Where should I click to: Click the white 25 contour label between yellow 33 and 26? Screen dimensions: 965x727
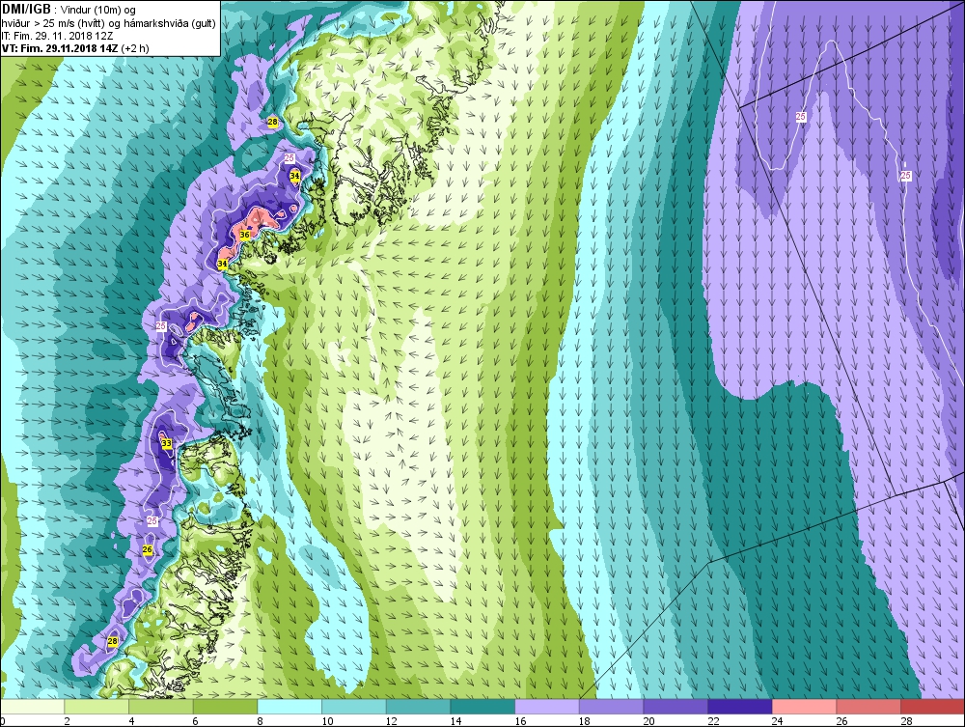coord(152,521)
